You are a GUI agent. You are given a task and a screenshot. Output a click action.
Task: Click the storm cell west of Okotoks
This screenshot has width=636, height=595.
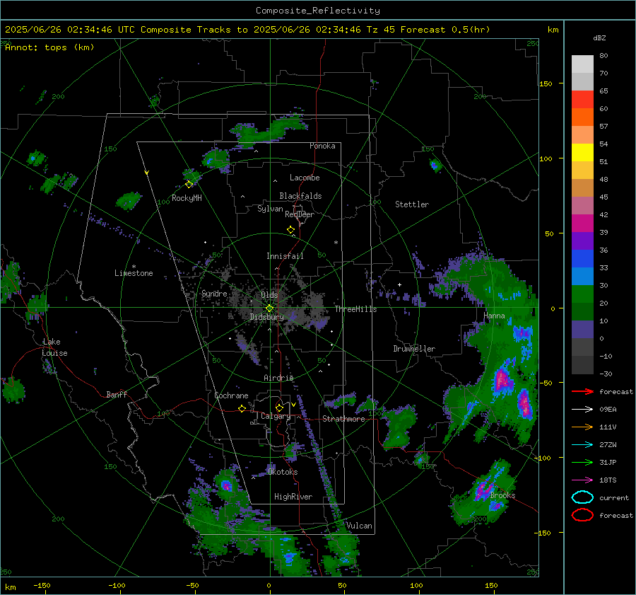(226, 485)
